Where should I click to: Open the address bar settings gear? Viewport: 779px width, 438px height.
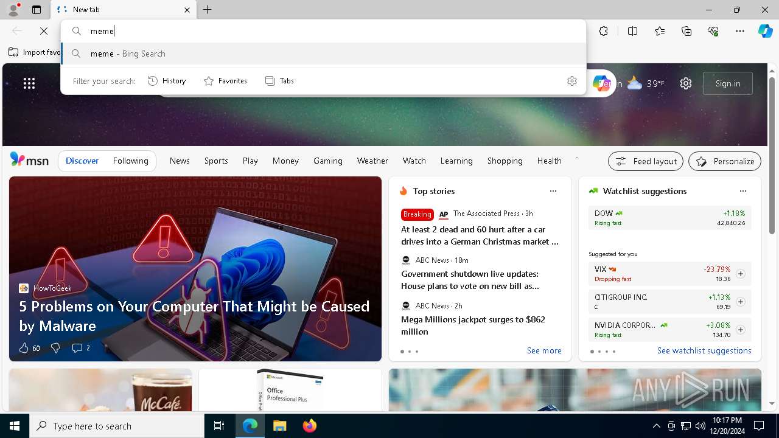[571, 81]
